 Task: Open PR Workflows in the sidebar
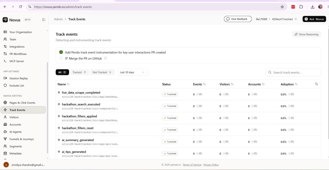point(18,54)
